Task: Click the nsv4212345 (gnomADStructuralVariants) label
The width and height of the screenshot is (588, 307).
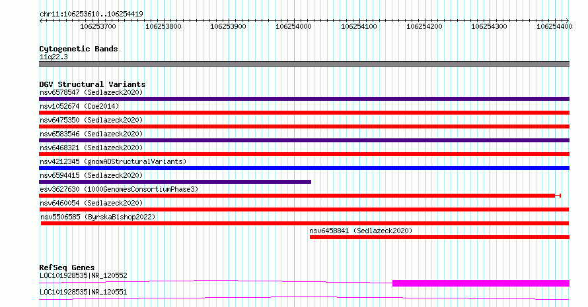Action: tap(113, 161)
